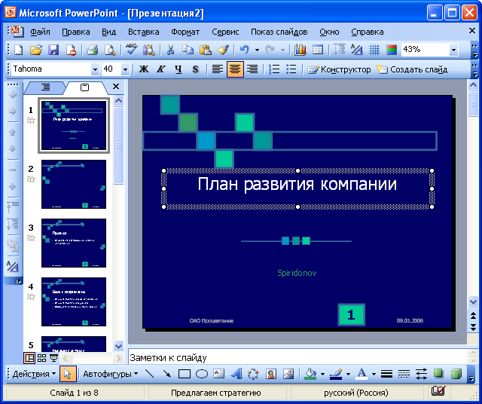Open the font size 40 dropdown

point(125,69)
